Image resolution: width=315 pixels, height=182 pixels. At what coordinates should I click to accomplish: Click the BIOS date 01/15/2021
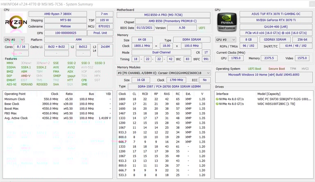pyautogui.click(x=144, y=28)
